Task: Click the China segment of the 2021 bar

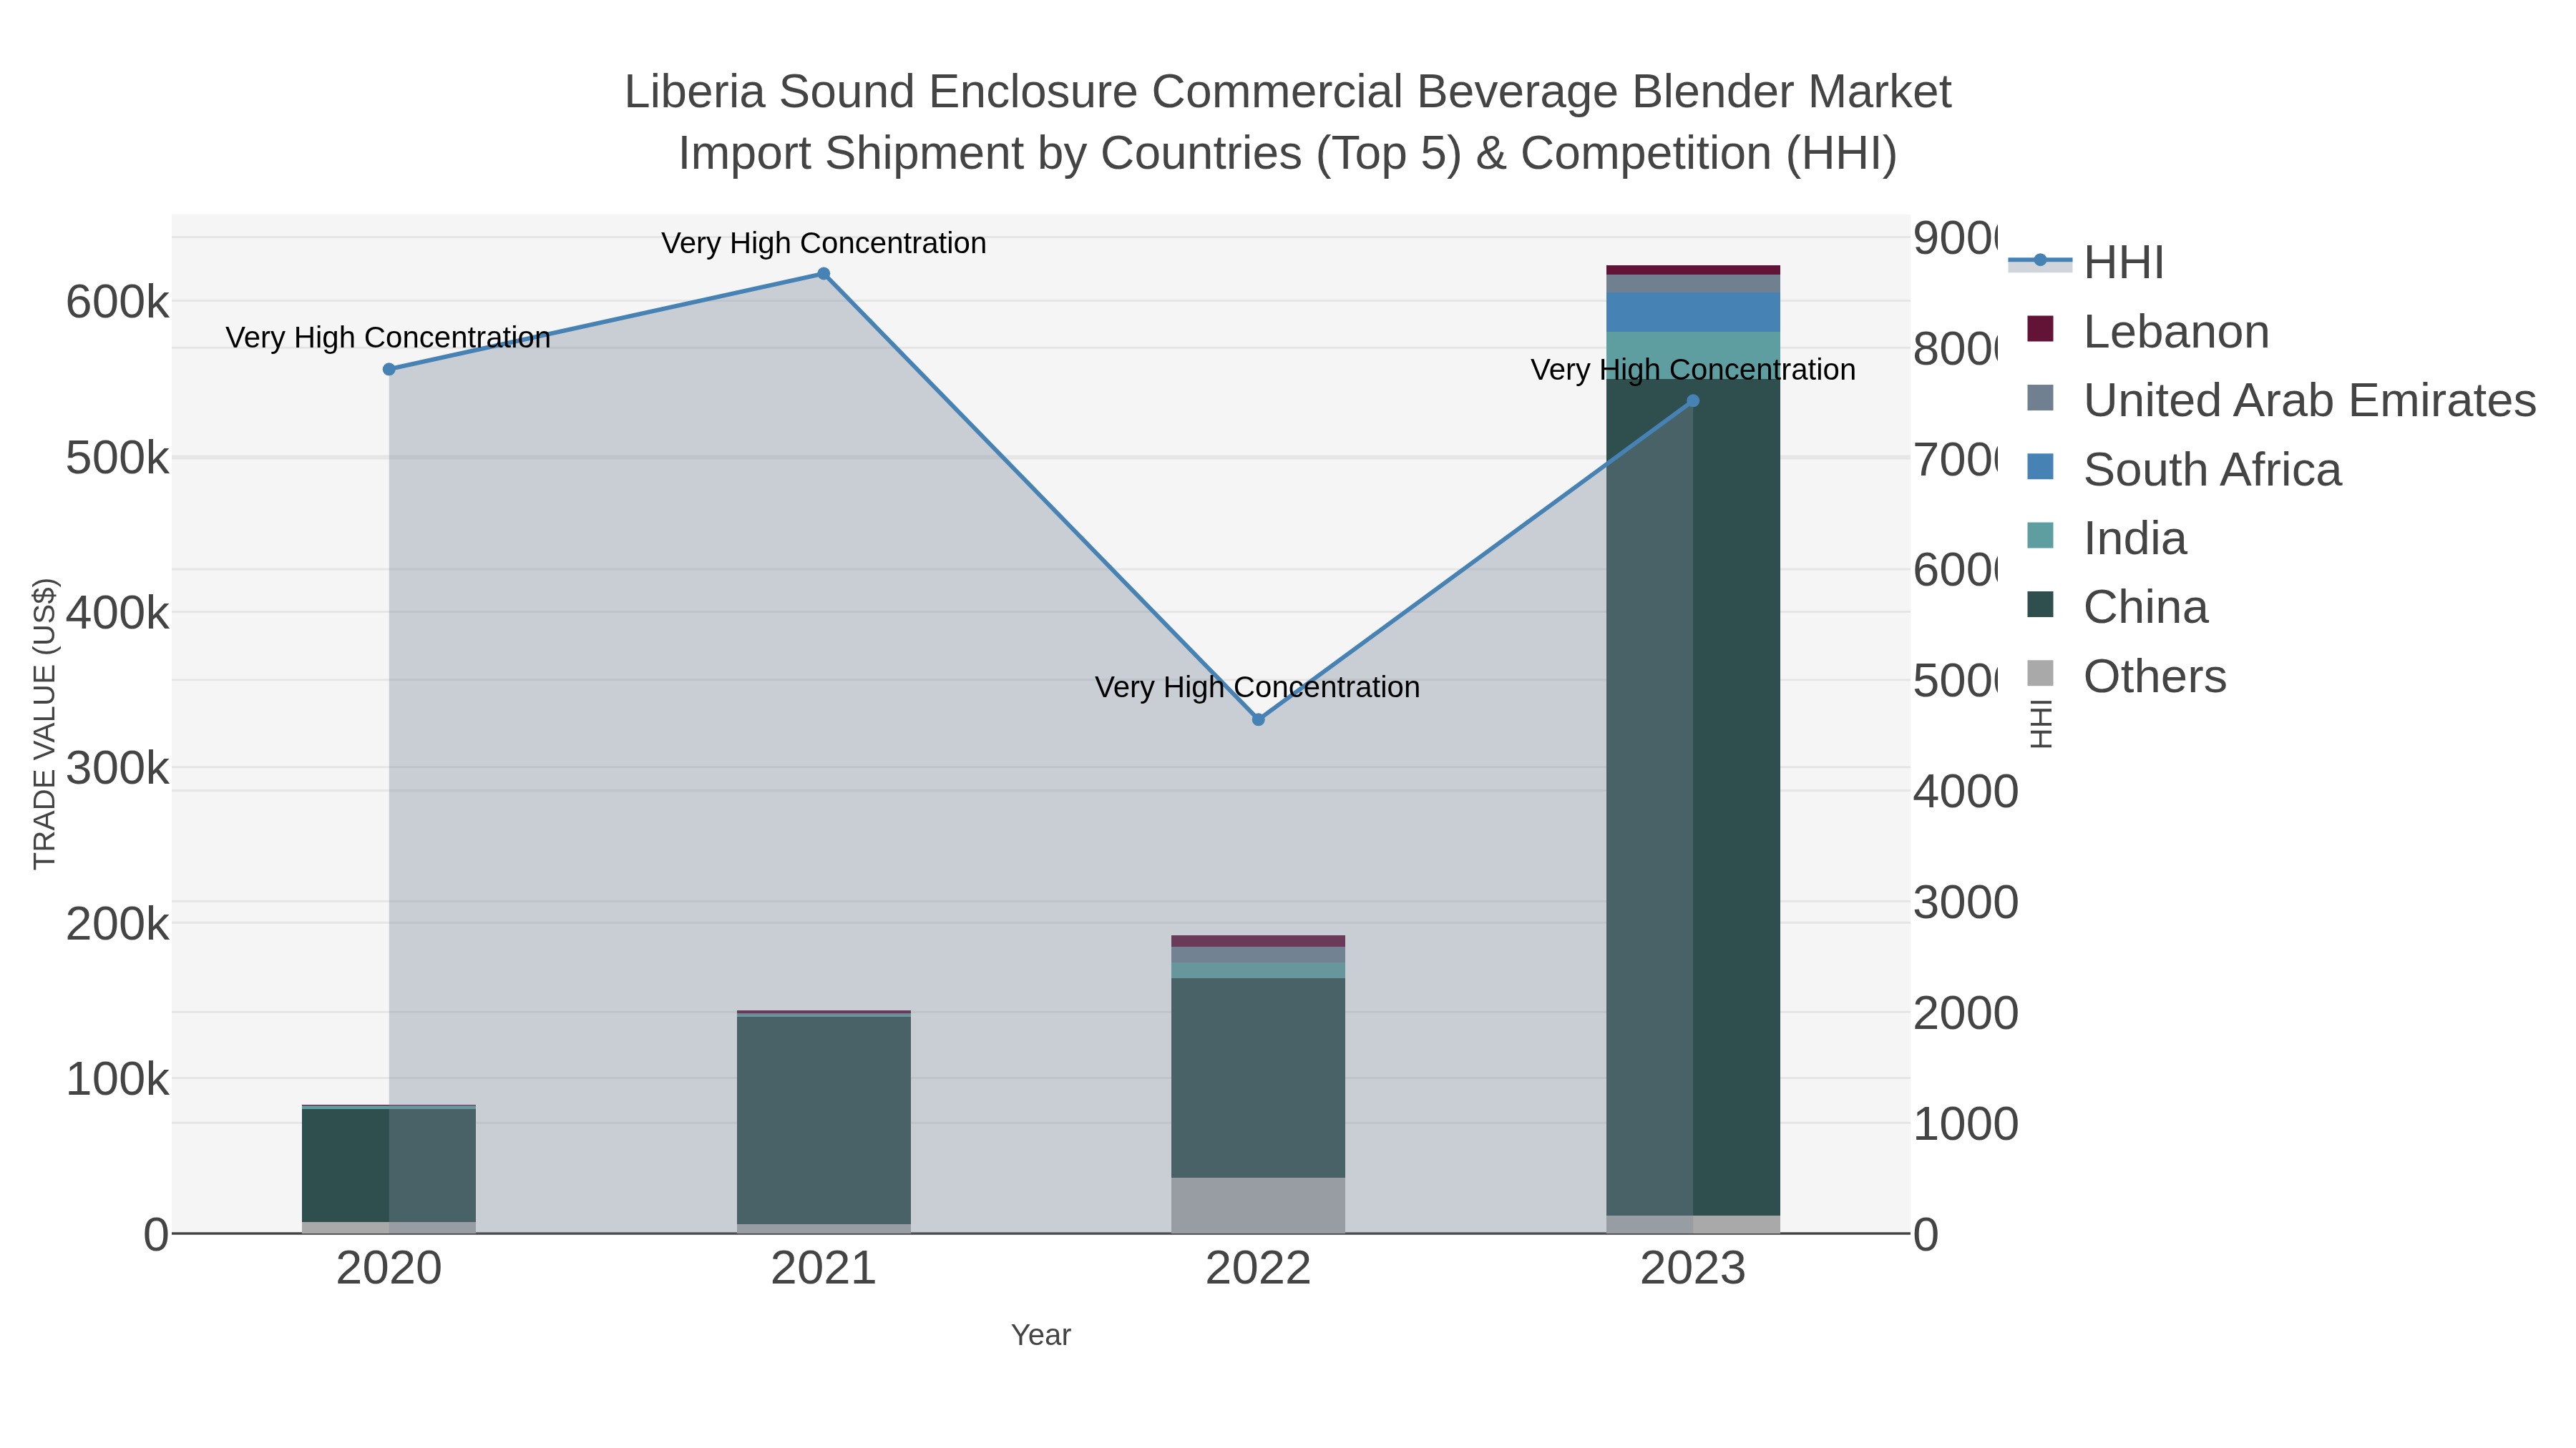Action: click(824, 1121)
